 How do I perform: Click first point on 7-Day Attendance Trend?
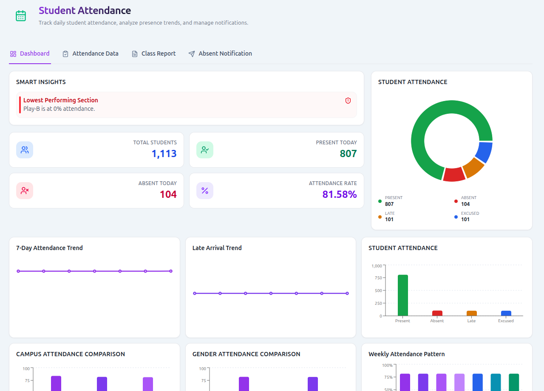pyautogui.click(x=18, y=271)
